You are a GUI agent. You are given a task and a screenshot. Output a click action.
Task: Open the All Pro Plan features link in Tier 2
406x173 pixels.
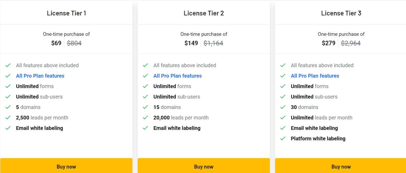177,76
